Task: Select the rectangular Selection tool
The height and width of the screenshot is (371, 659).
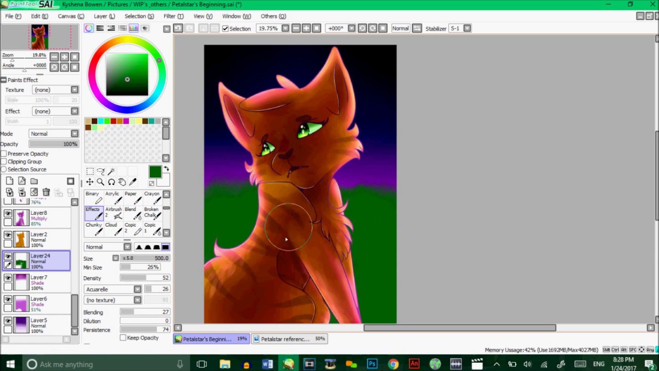Action: 90,172
